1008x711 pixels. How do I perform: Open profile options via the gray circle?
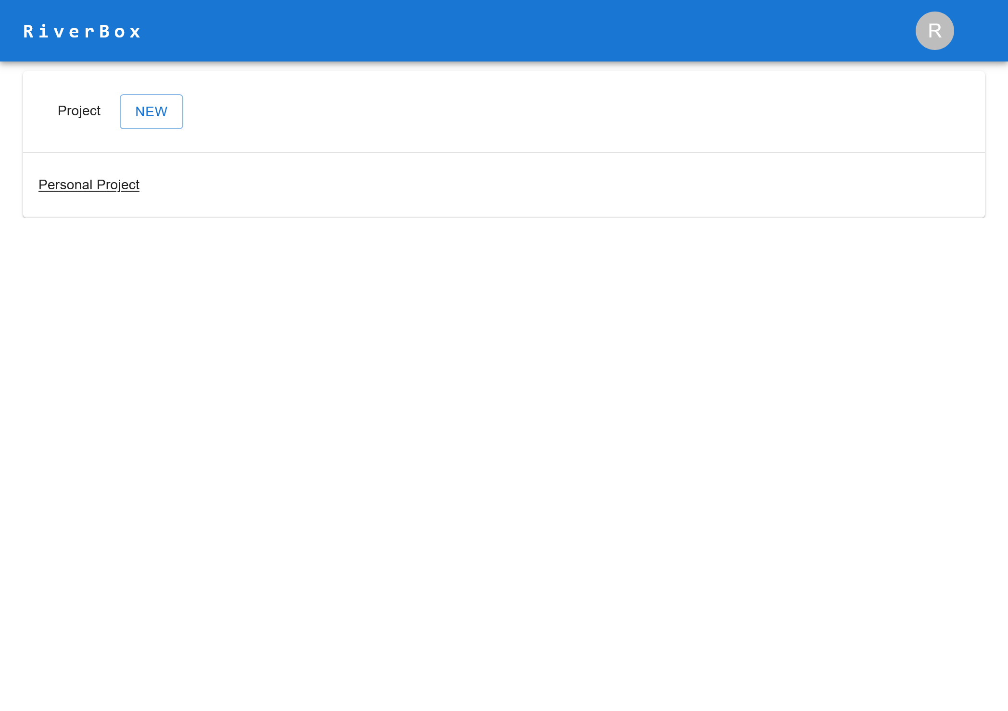coord(933,30)
